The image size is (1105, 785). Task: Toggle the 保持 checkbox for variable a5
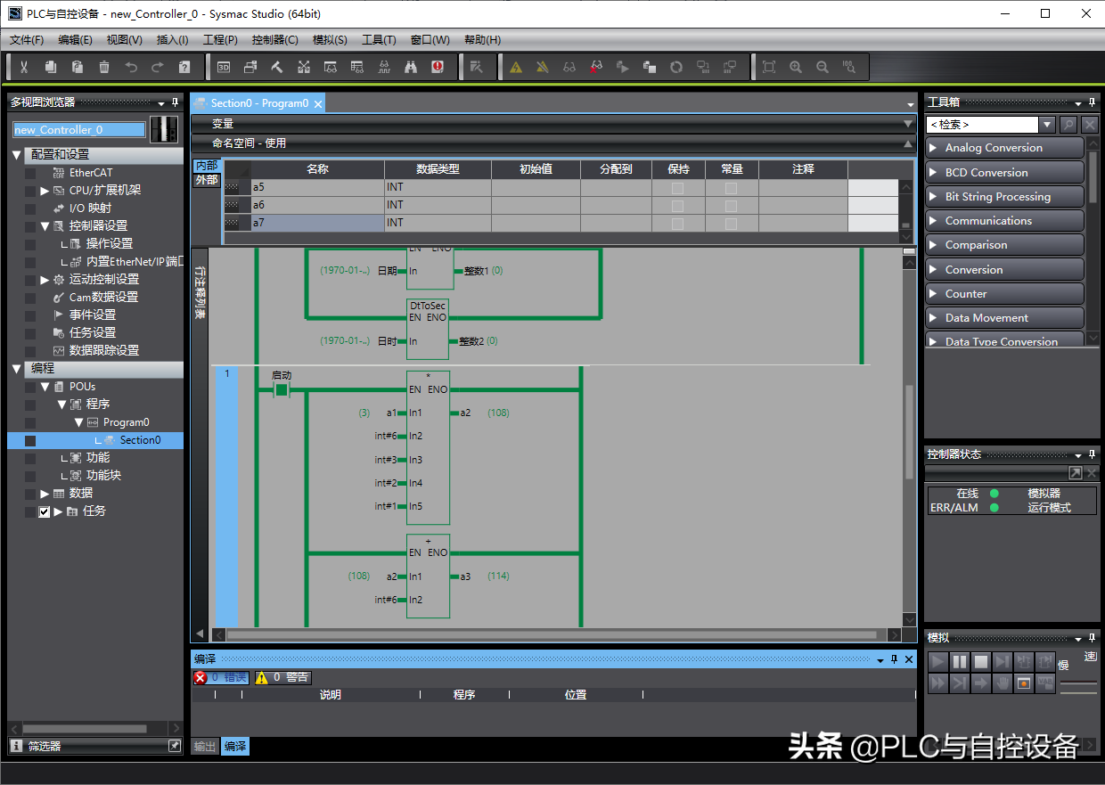point(677,188)
